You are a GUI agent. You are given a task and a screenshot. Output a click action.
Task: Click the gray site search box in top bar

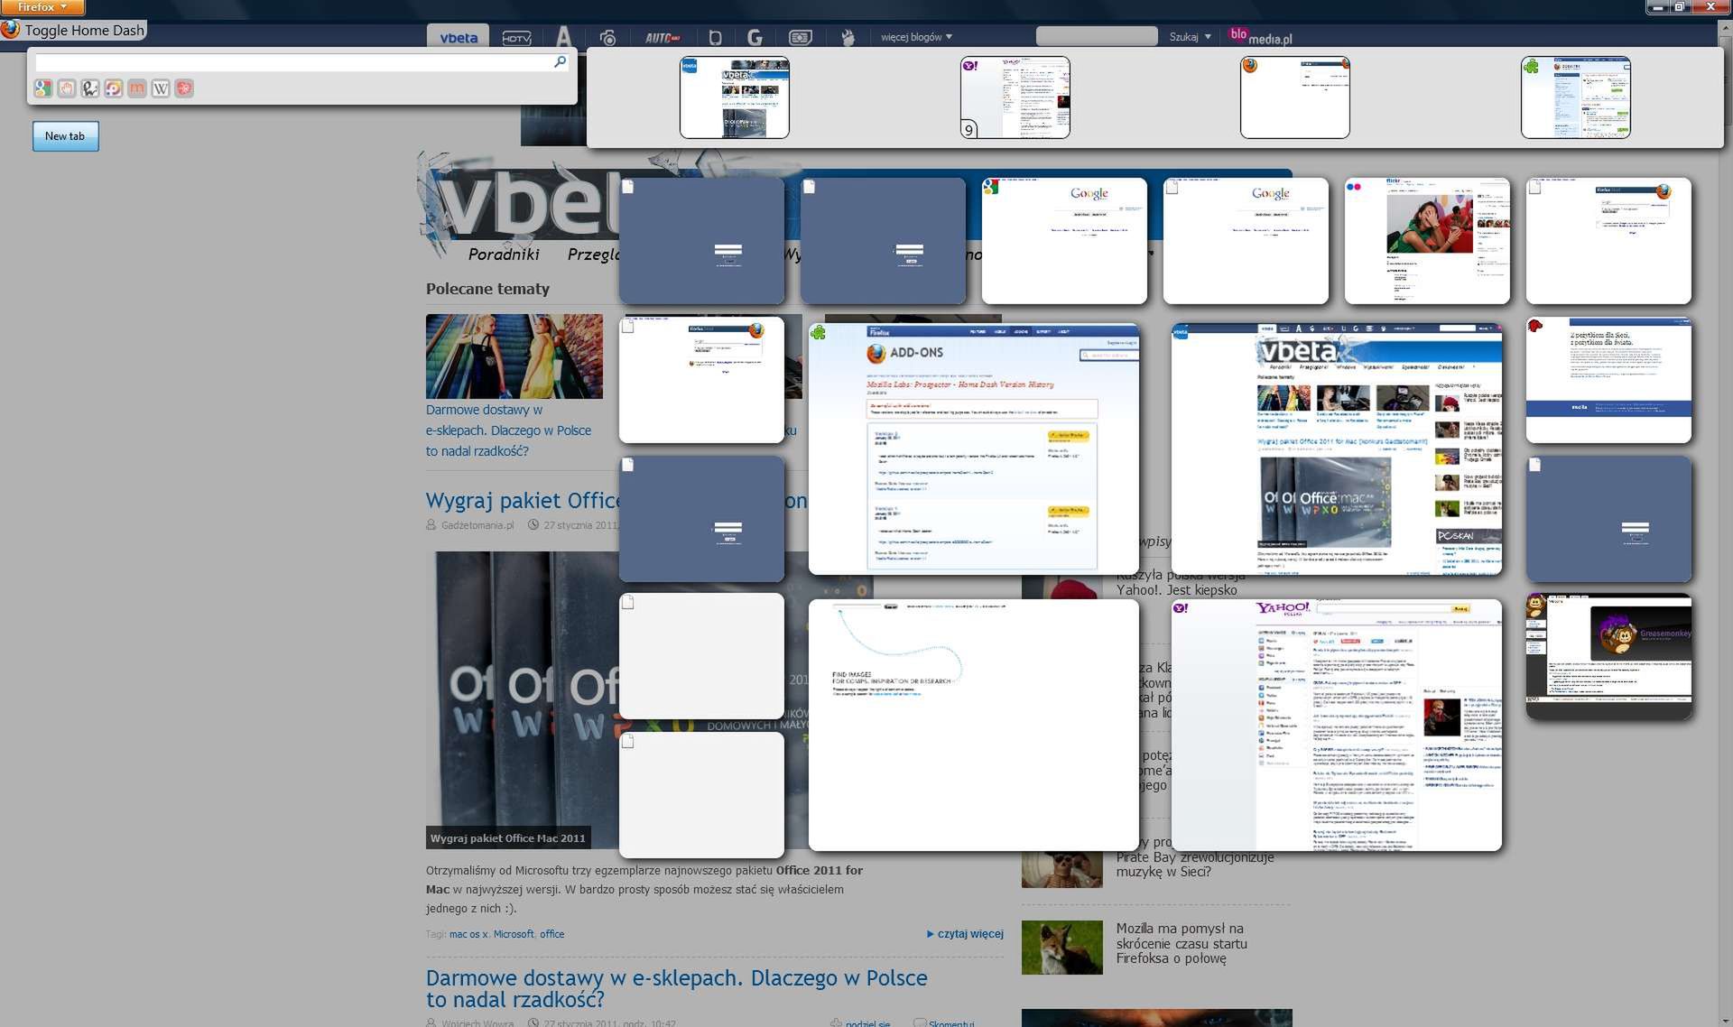tap(1097, 36)
